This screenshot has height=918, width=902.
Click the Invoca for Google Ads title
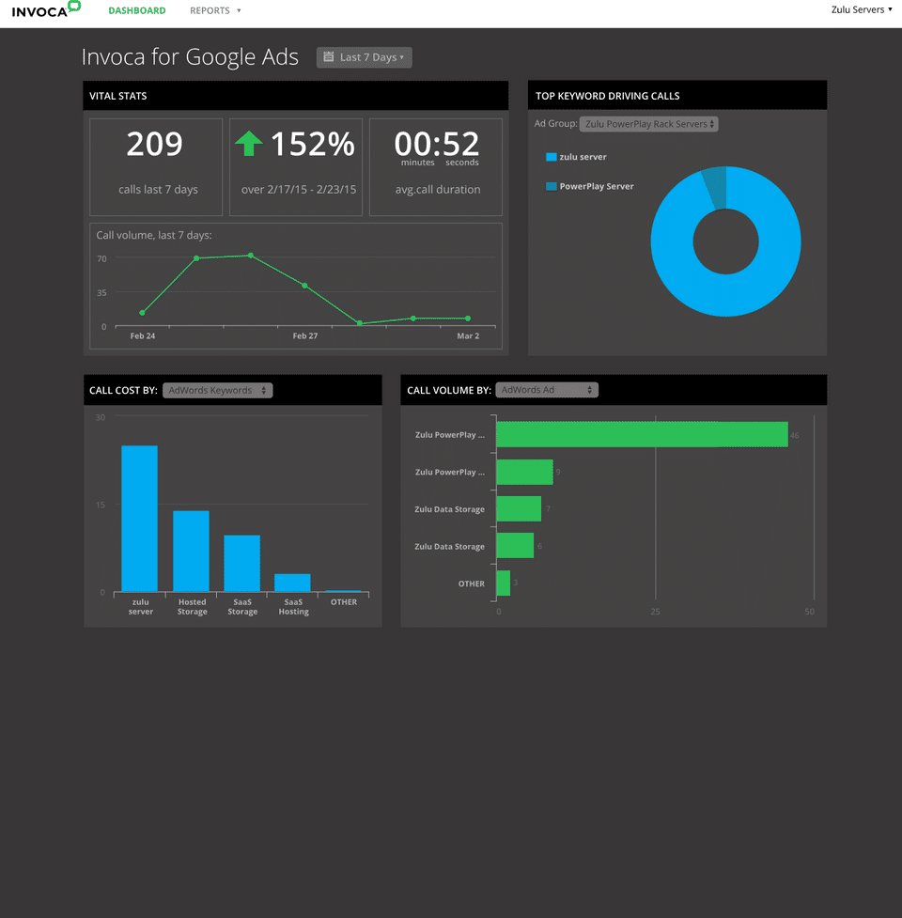190,56
